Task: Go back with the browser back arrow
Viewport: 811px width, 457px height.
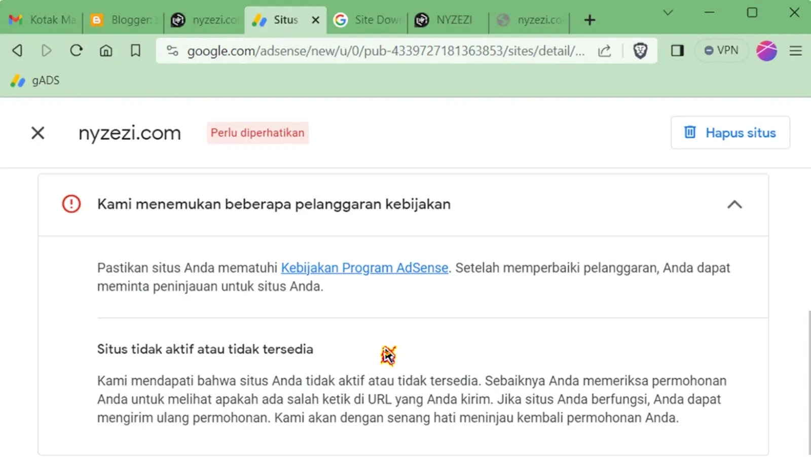Action: 17,50
